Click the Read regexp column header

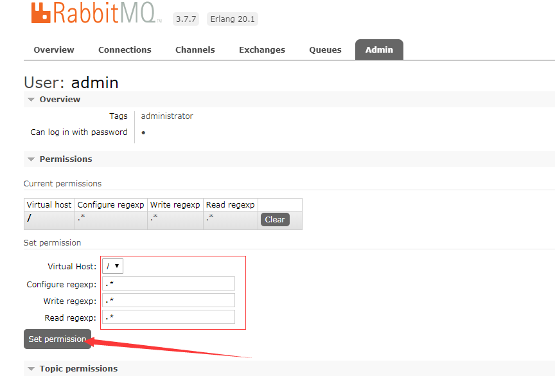click(x=231, y=205)
